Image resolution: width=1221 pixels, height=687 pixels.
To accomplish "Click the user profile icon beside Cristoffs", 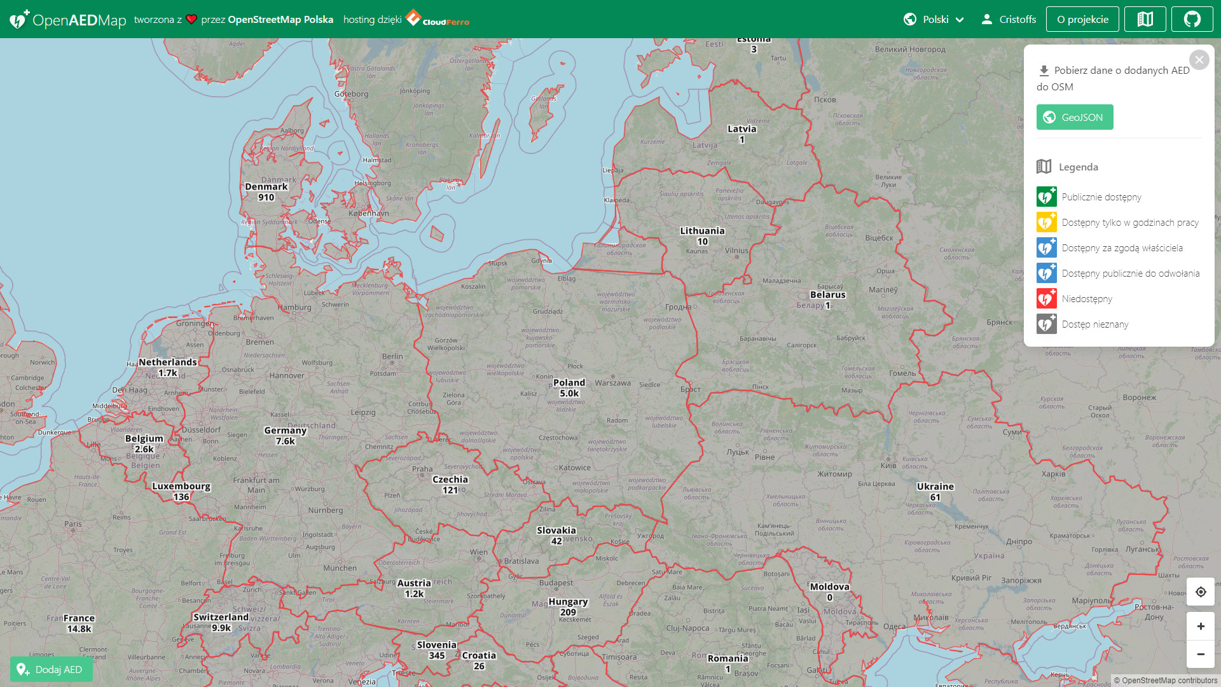I will click(988, 19).
